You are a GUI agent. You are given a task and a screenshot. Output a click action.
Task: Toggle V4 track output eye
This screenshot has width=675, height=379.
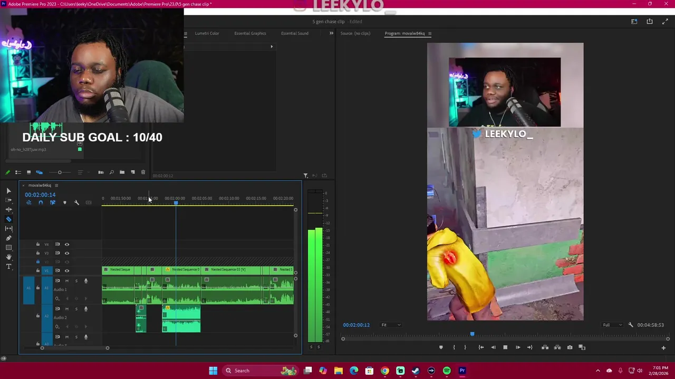coord(67,244)
